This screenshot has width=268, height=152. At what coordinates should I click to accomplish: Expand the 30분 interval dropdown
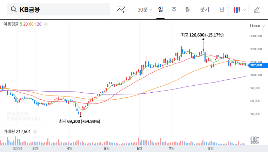(x=145, y=9)
